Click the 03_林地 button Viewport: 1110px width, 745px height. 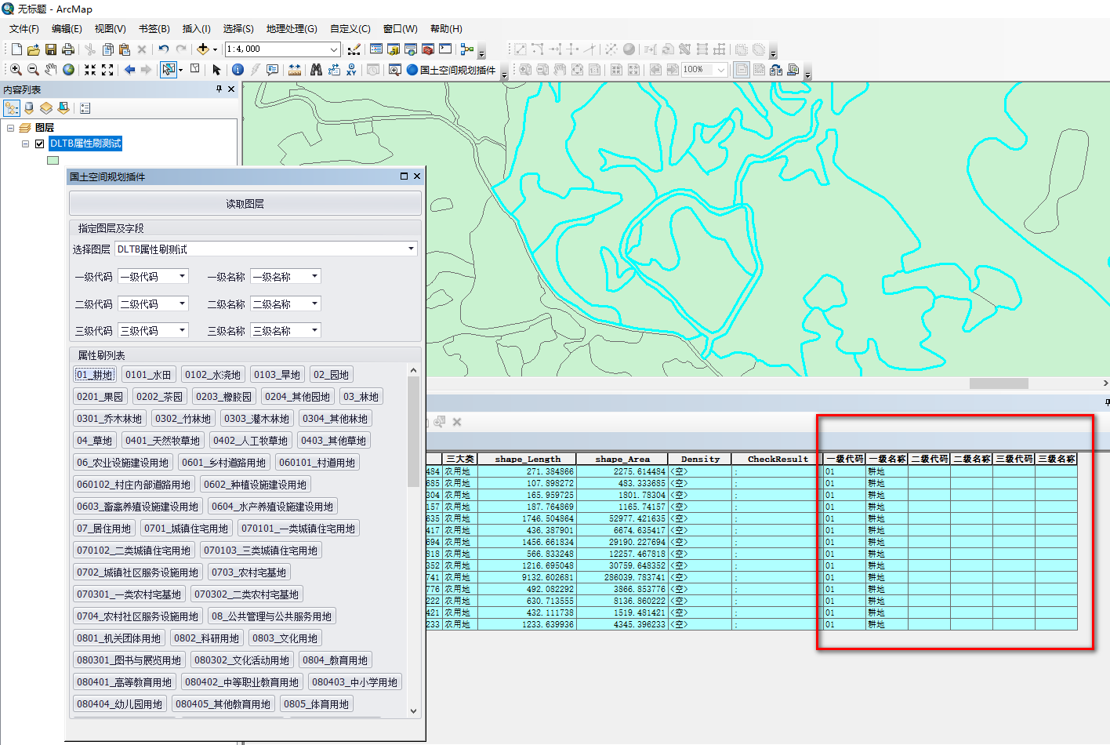tap(361, 397)
